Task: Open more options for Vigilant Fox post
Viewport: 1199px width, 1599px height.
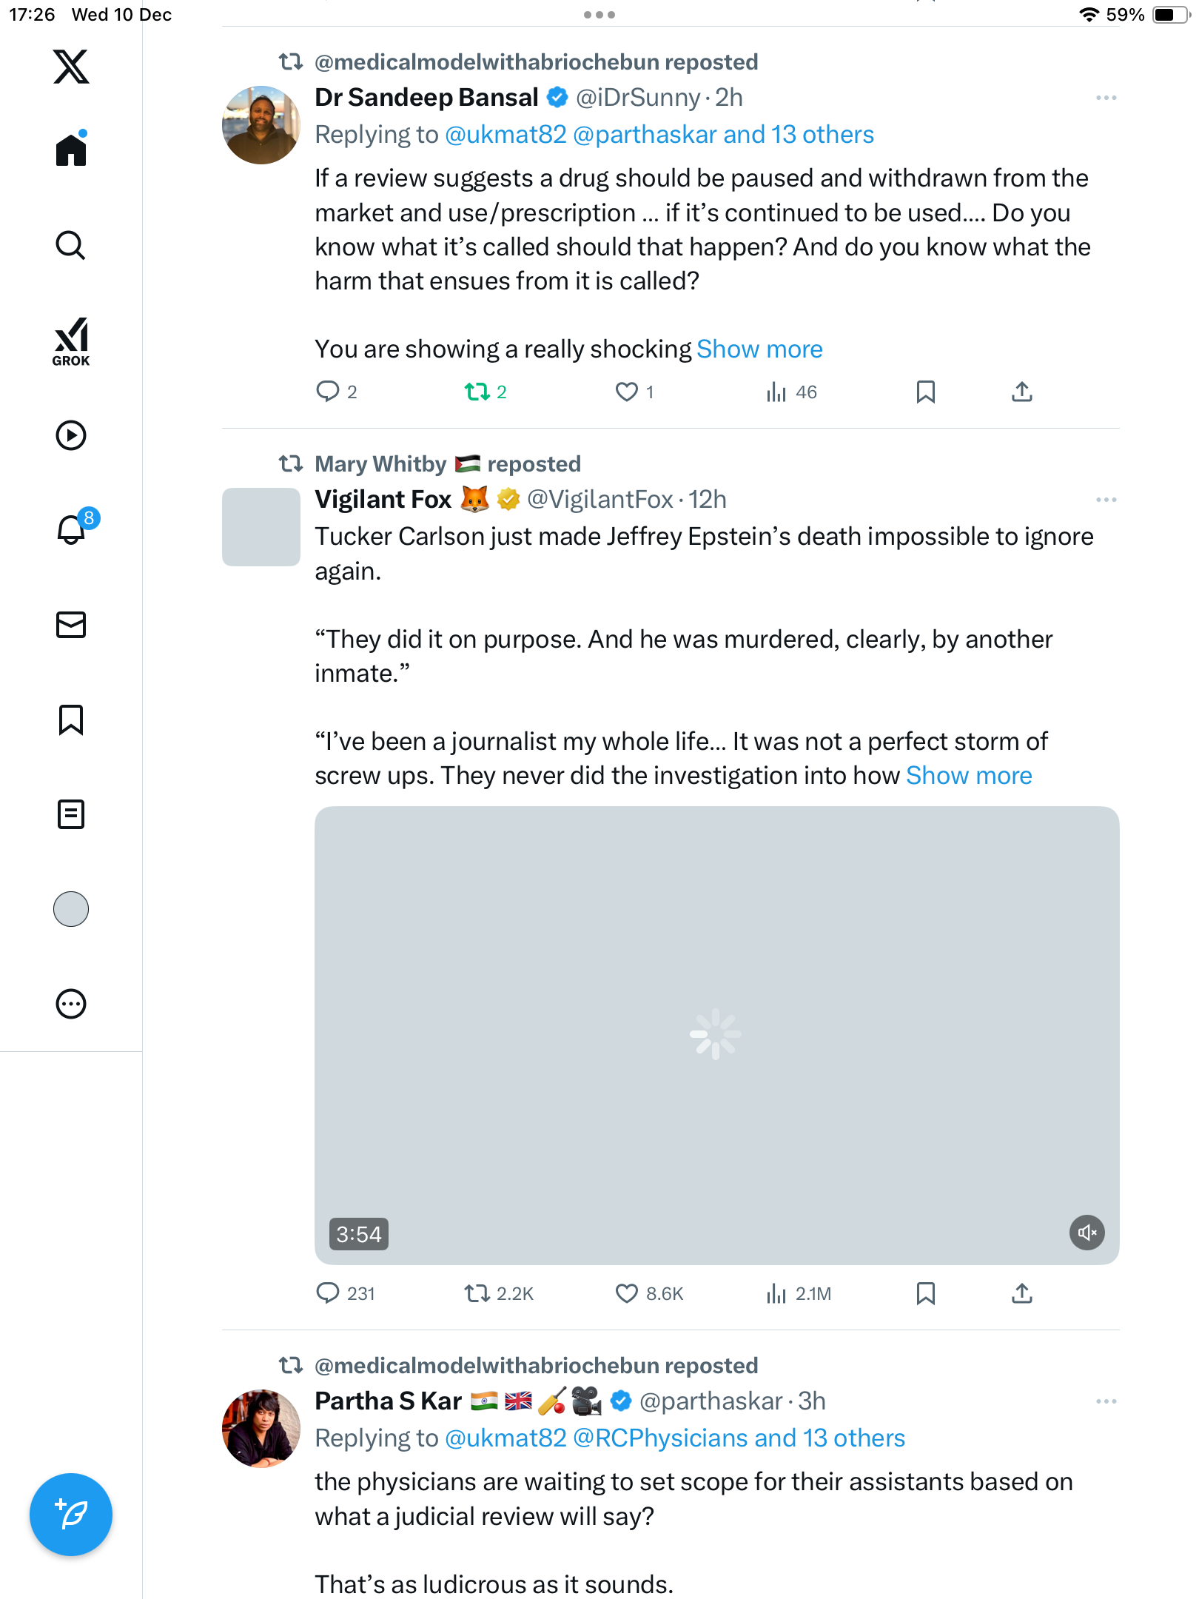Action: (1106, 500)
